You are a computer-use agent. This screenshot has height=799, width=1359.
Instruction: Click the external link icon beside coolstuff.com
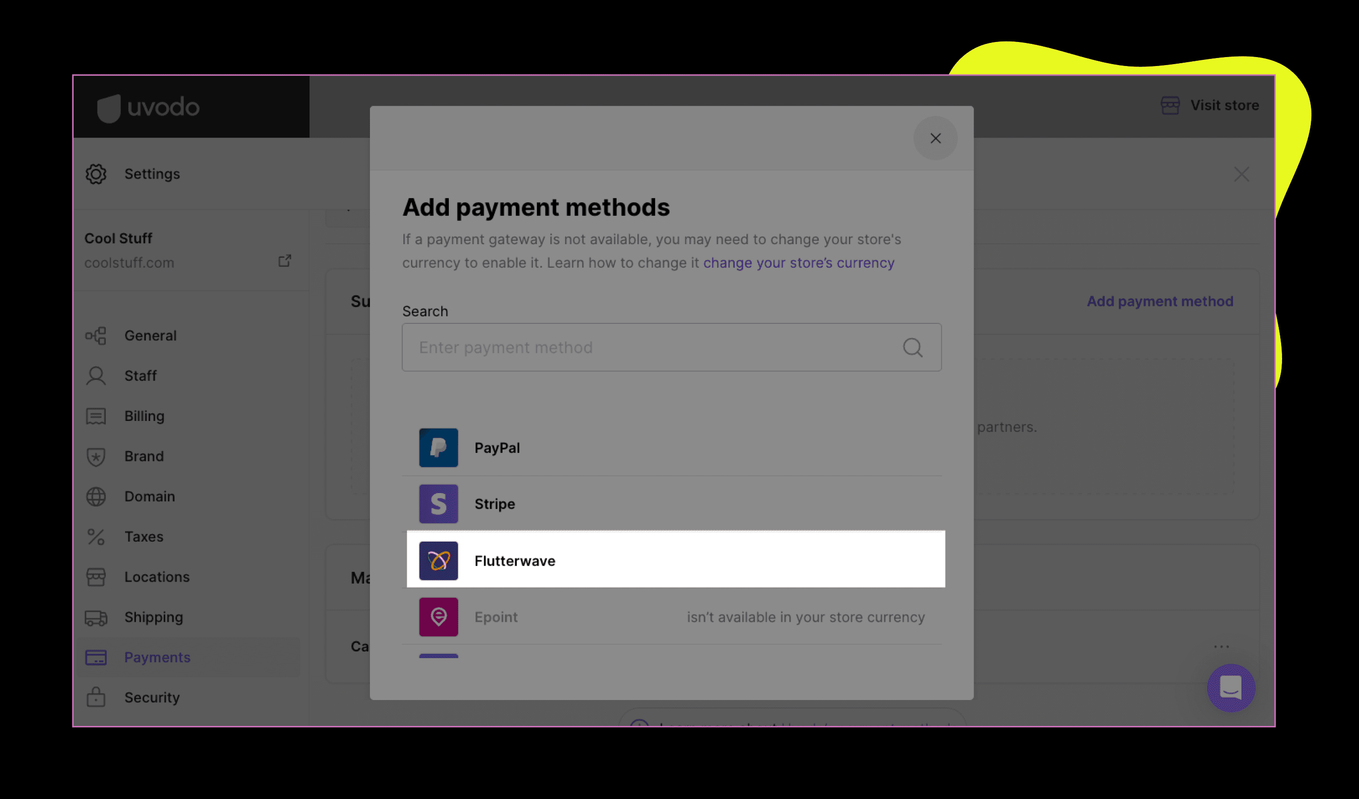tap(285, 261)
